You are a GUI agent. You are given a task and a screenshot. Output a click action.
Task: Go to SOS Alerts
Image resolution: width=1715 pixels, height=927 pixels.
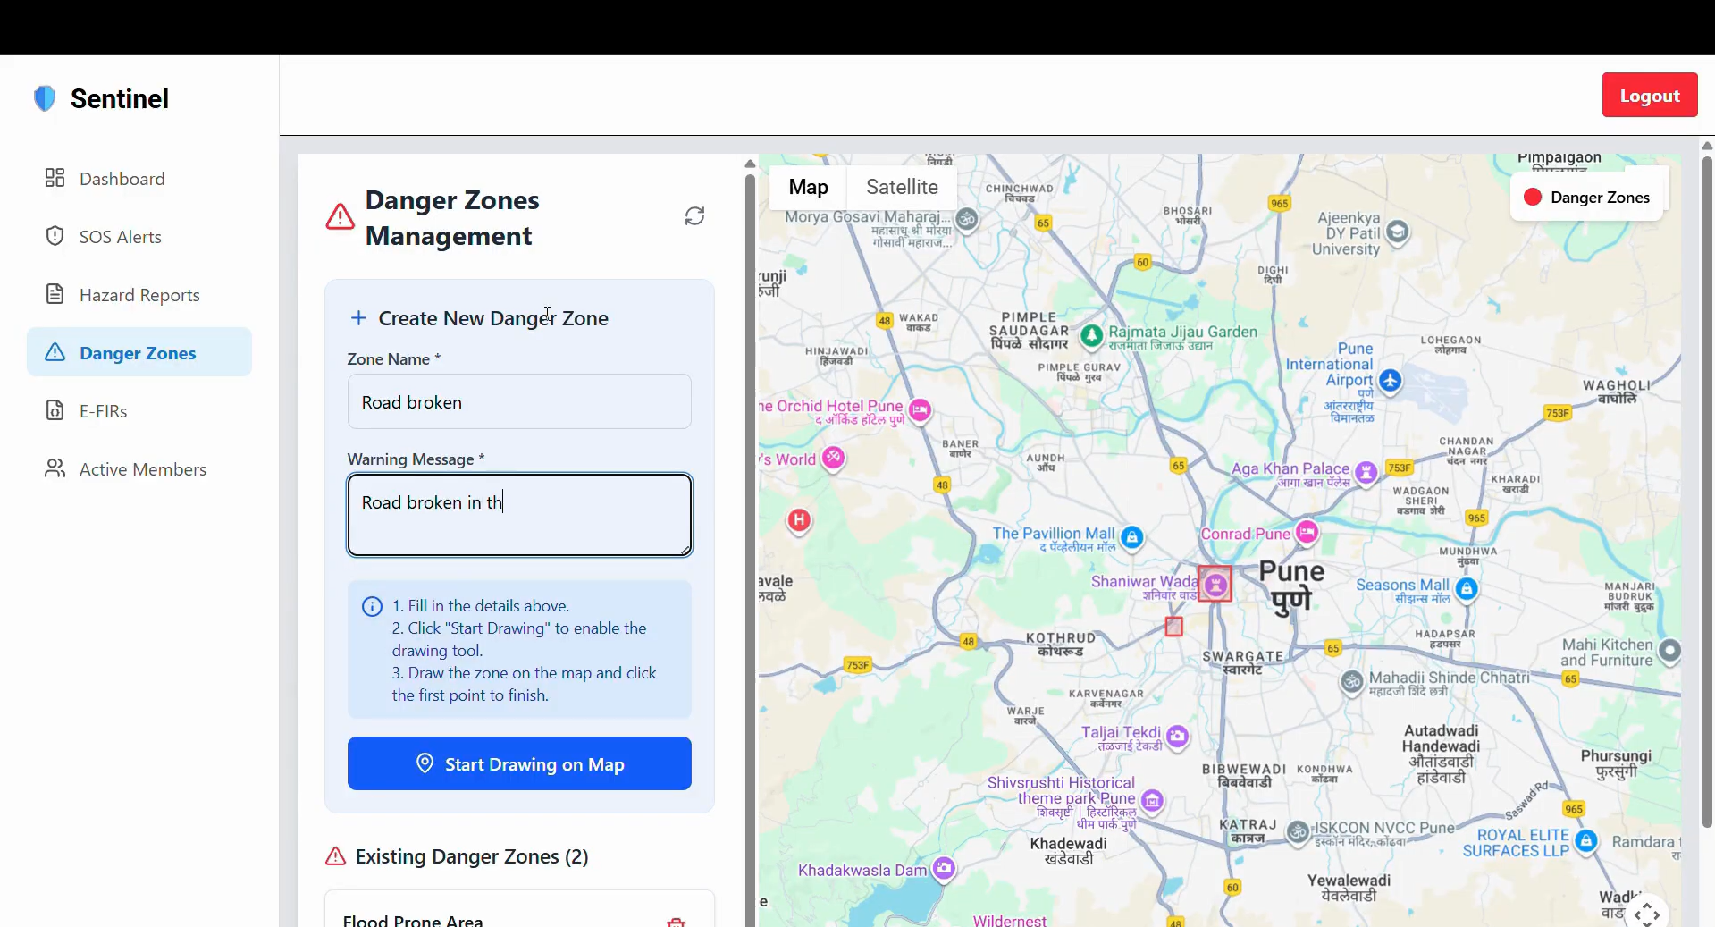coord(120,237)
